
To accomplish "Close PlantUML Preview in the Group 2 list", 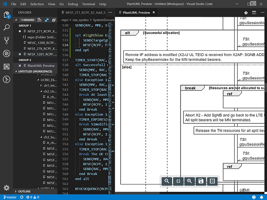I will pyautogui.click(x=20, y=66).
